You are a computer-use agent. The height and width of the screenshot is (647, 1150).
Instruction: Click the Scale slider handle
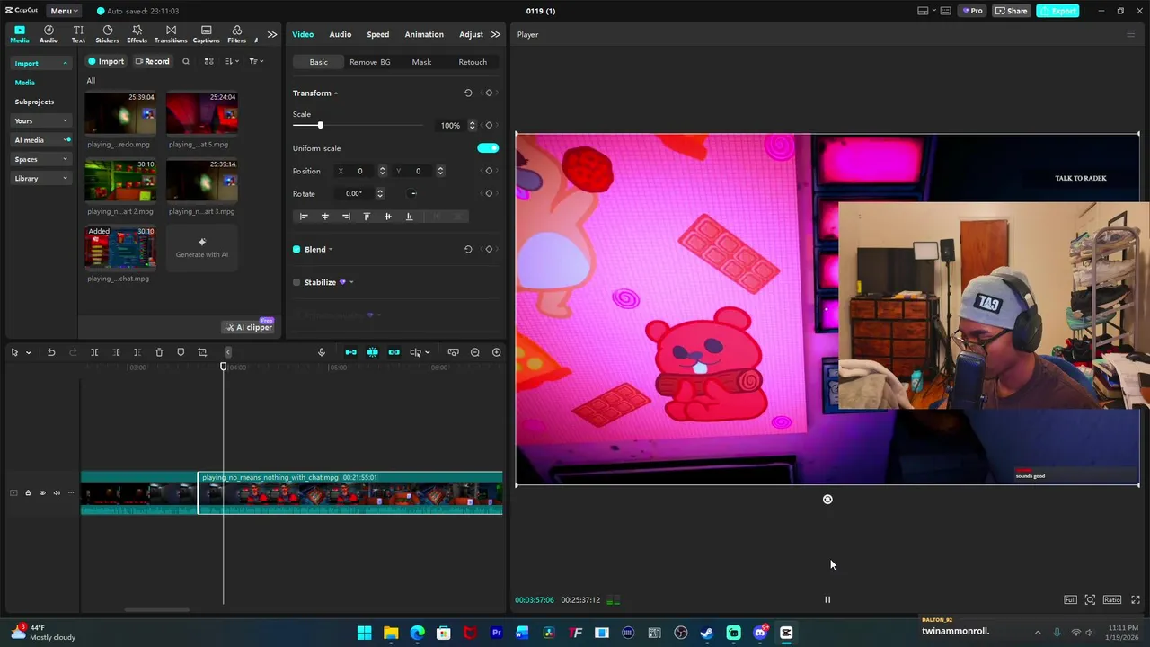[320, 125]
